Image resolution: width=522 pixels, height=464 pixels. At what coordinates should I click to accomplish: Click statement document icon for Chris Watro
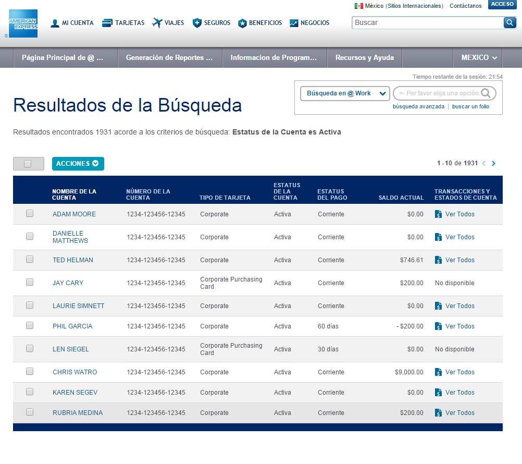[438, 372]
